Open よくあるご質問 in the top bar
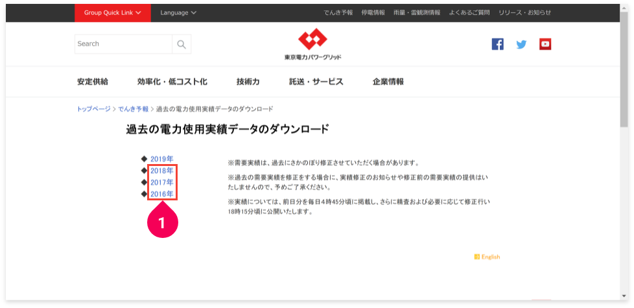The height and width of the screenshot is (308, 634). [469, 13]
